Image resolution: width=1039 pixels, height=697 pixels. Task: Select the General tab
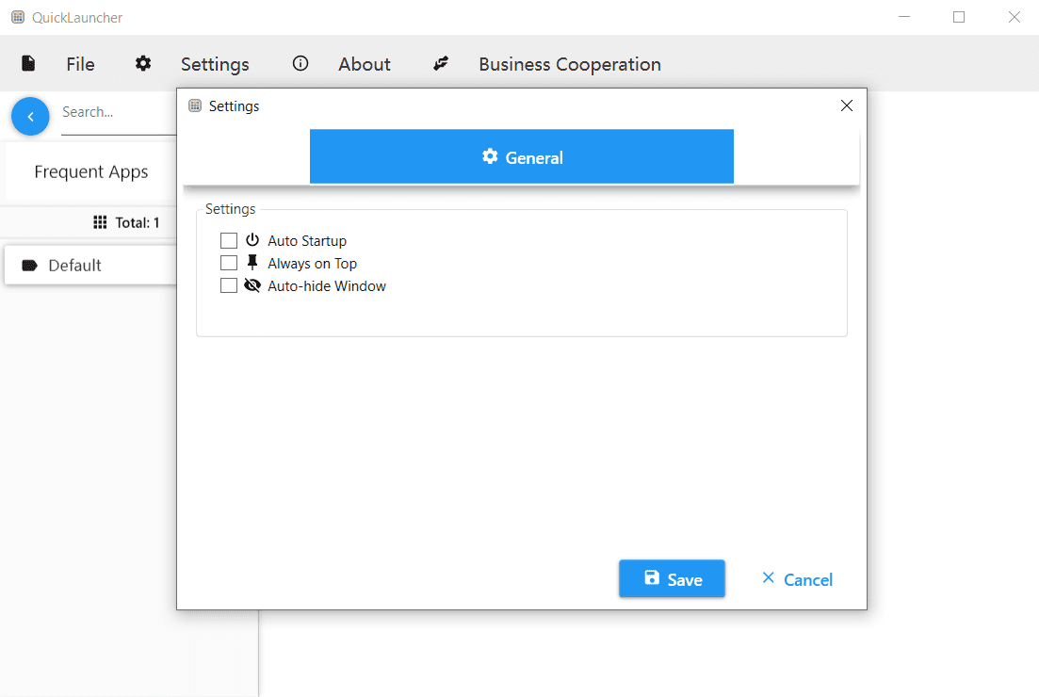tap(522, 157)
